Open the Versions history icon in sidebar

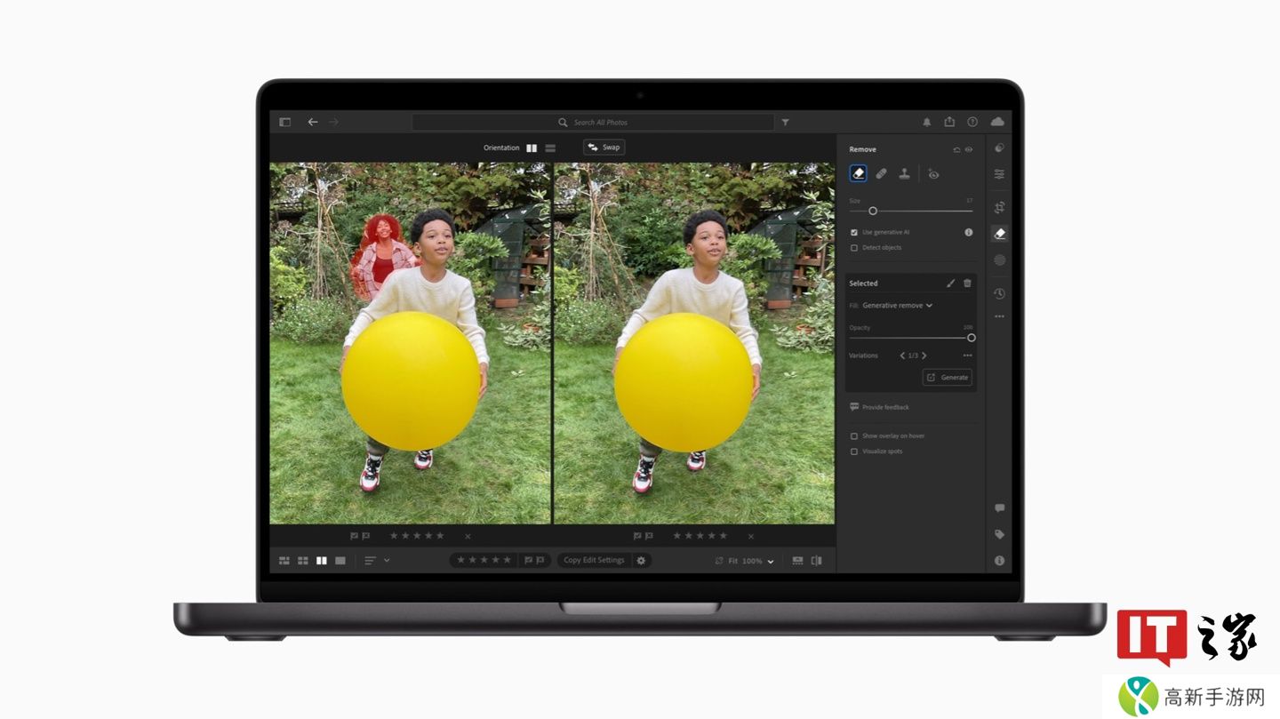click(999, 293)
